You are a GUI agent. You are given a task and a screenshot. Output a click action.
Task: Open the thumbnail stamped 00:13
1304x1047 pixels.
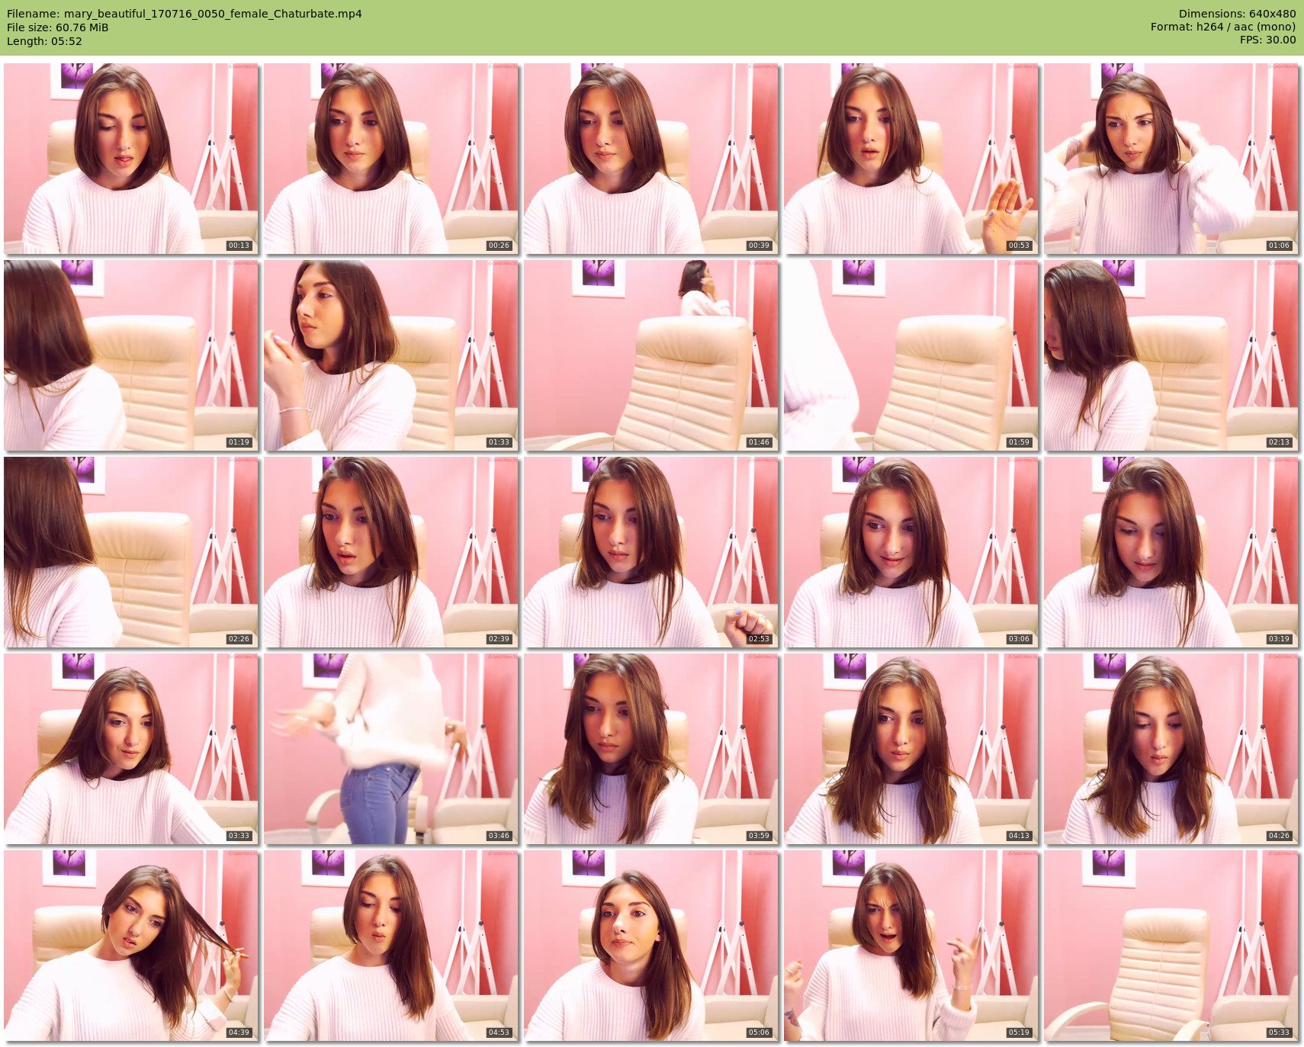click(x=131, y=159)
